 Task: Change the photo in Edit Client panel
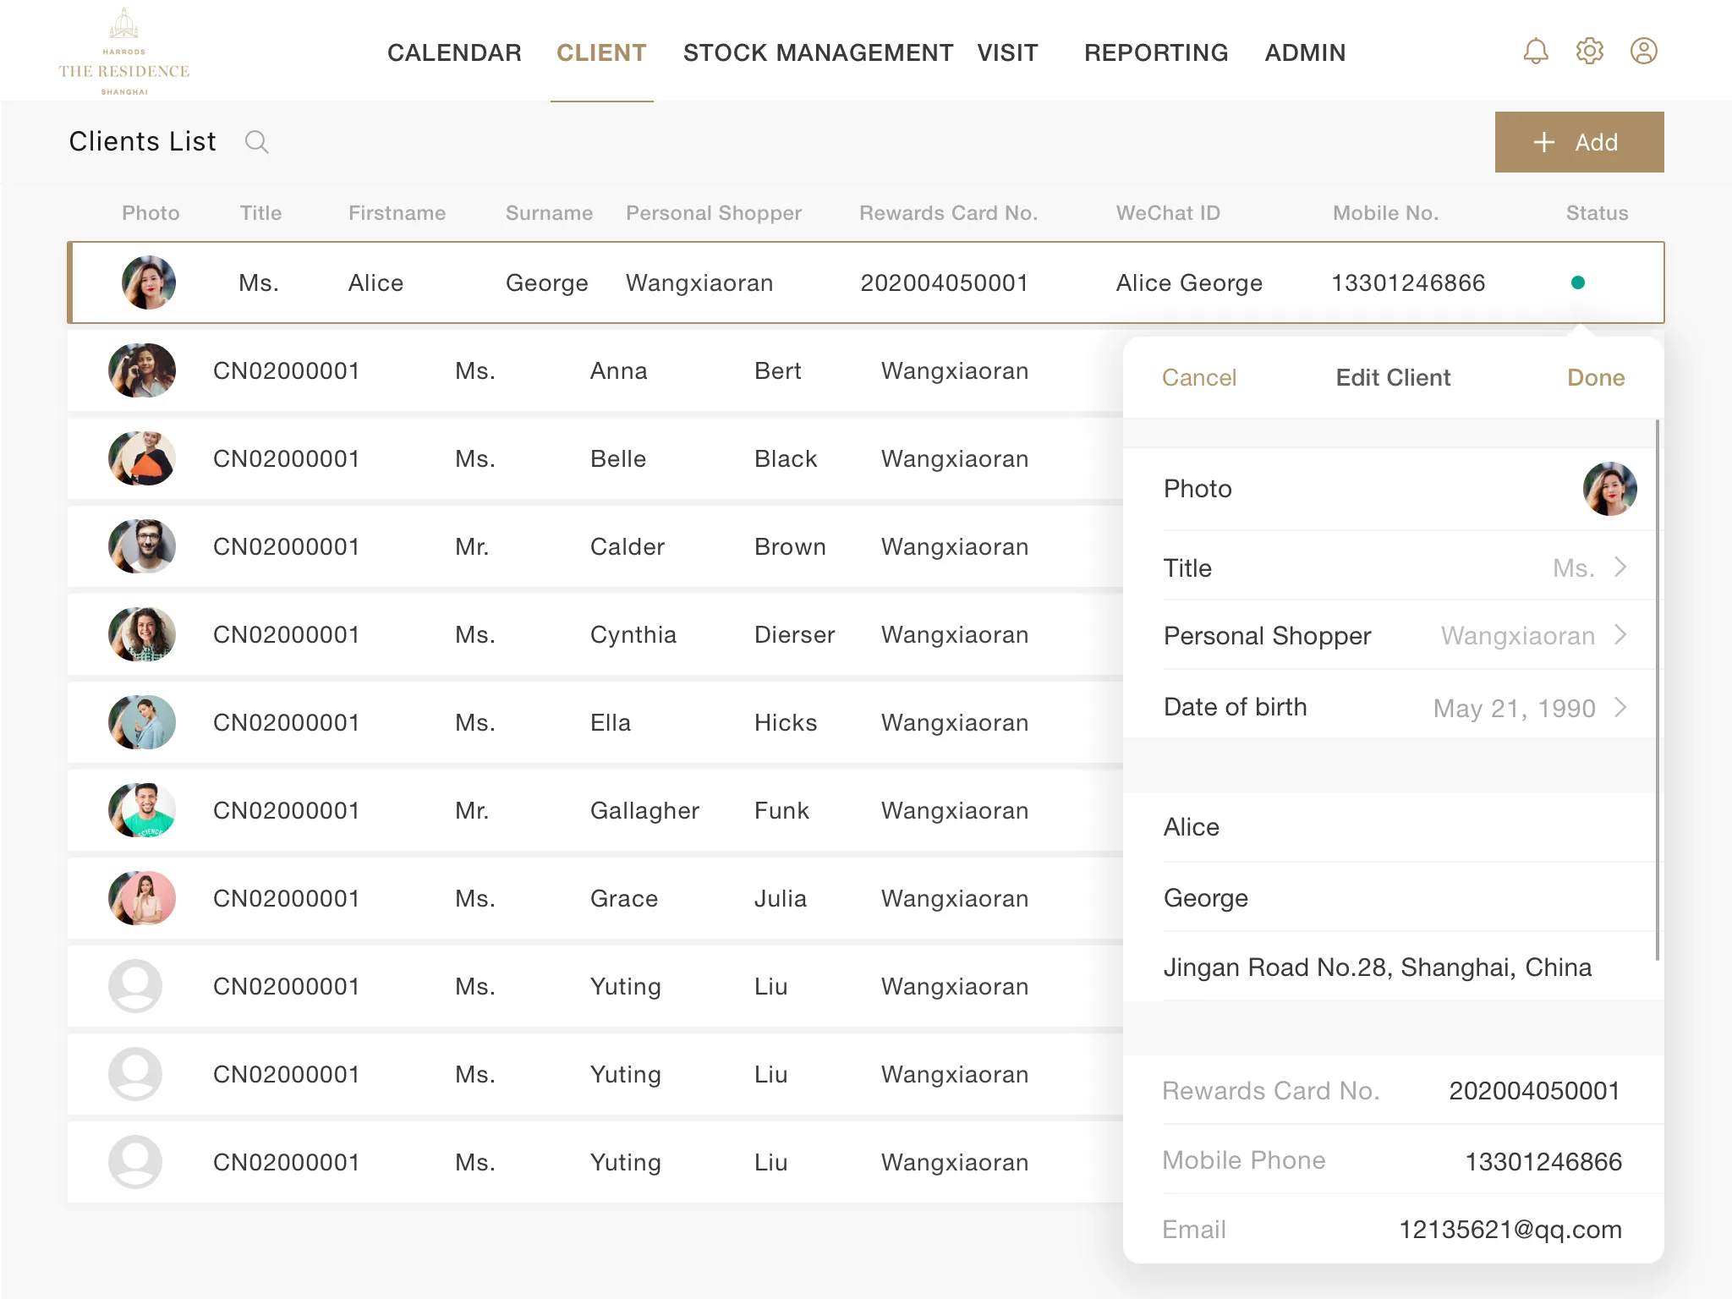pyautogui.click(x=1610, y=489)
